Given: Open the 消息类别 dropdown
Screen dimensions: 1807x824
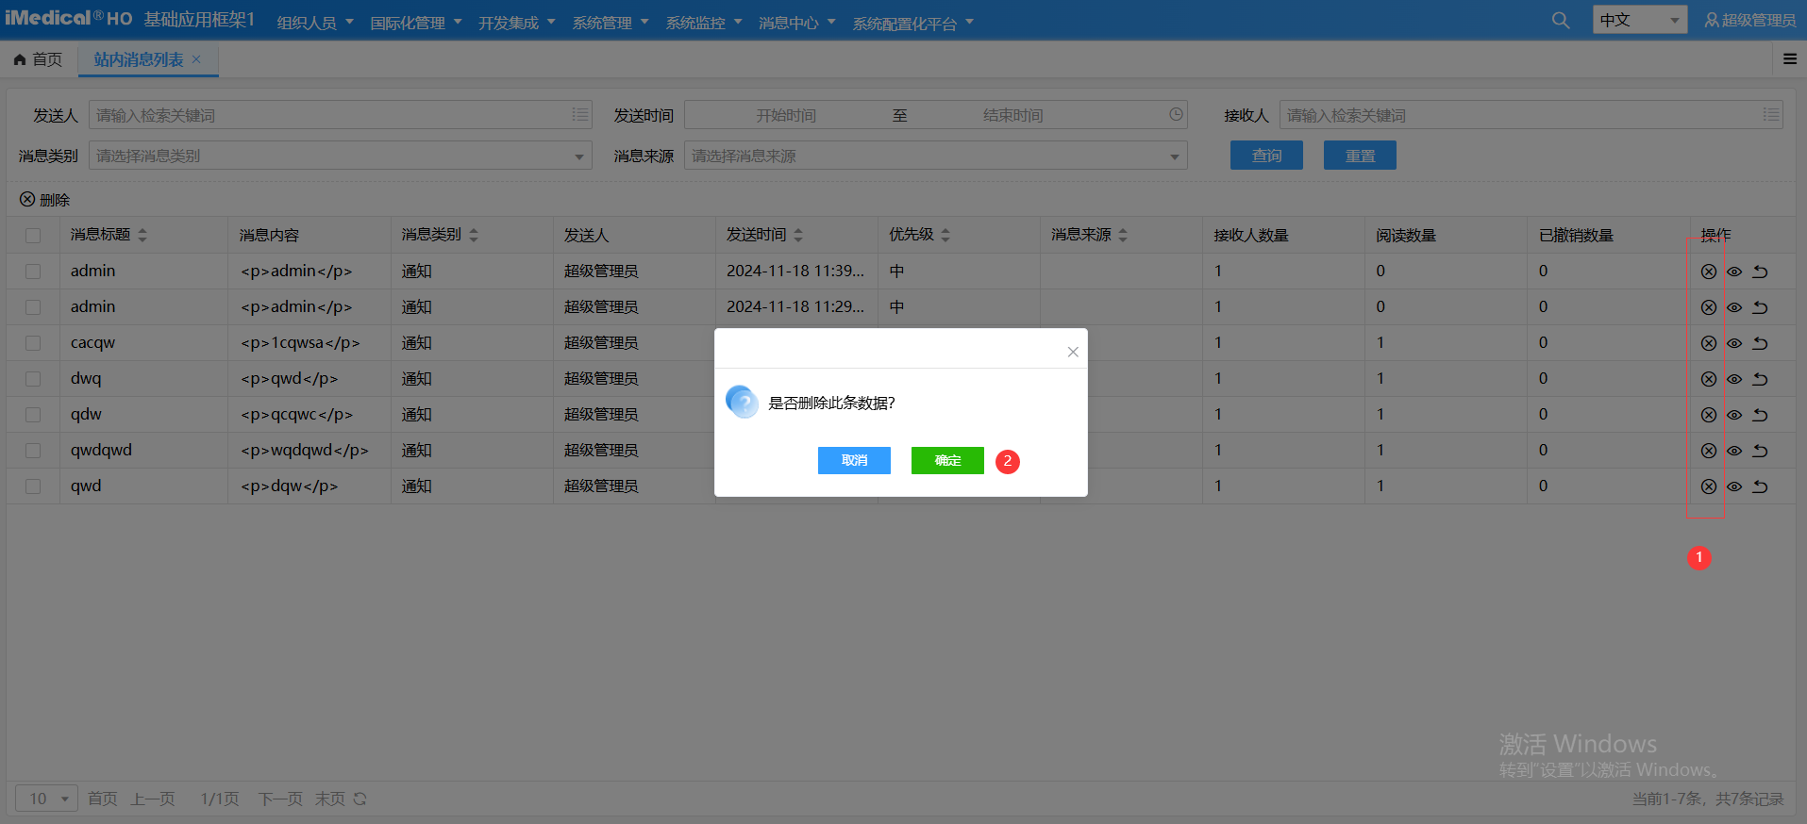Looking at the screenshot, I should (340, 157).
